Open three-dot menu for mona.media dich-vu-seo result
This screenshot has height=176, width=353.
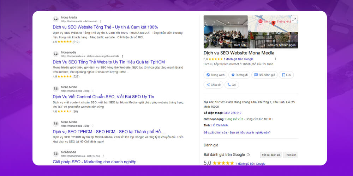pos(101,21)
